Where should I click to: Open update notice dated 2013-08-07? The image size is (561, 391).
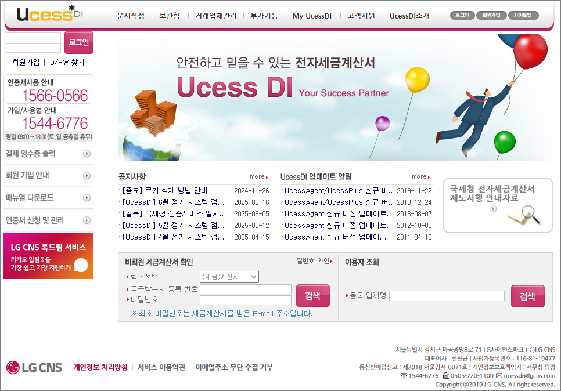[338, 213]
